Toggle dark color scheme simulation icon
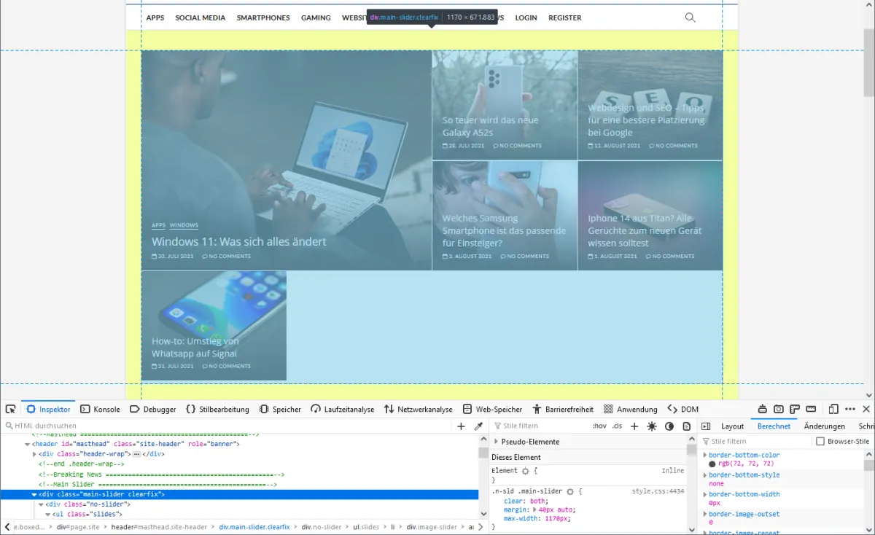Viewport: 875px width, 535px height. [x=669, y=426]
